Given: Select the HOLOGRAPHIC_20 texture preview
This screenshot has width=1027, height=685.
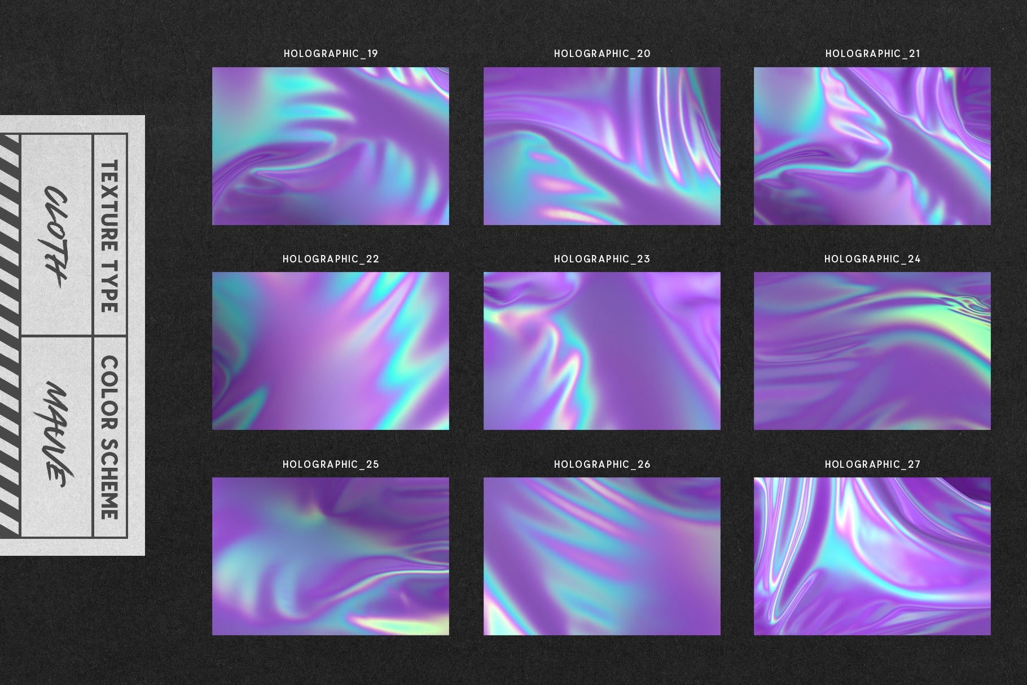Looking at the screenshot, I should coord(601,147).
